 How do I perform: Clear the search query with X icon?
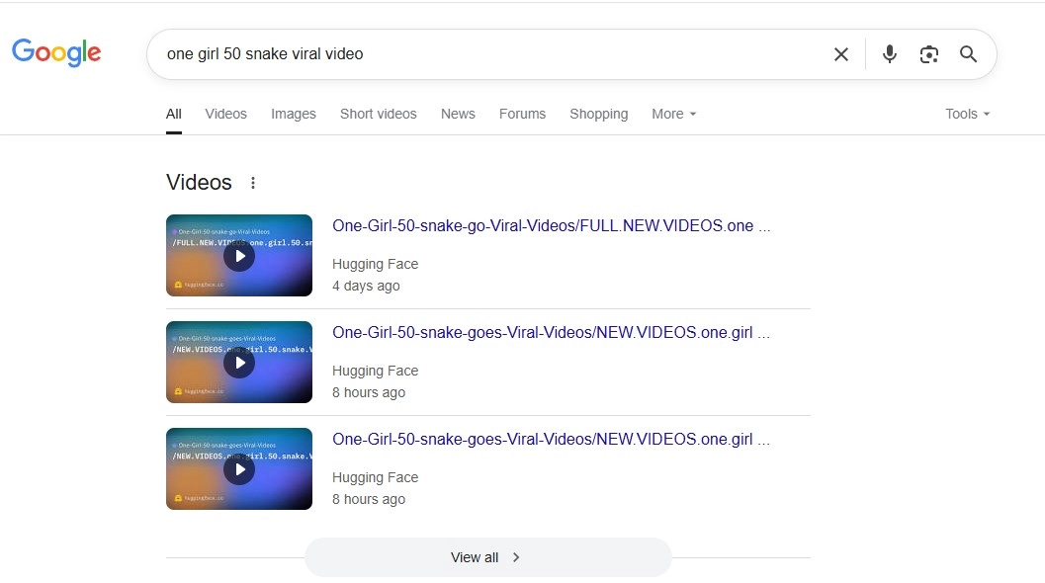click(x=841, y=54)
